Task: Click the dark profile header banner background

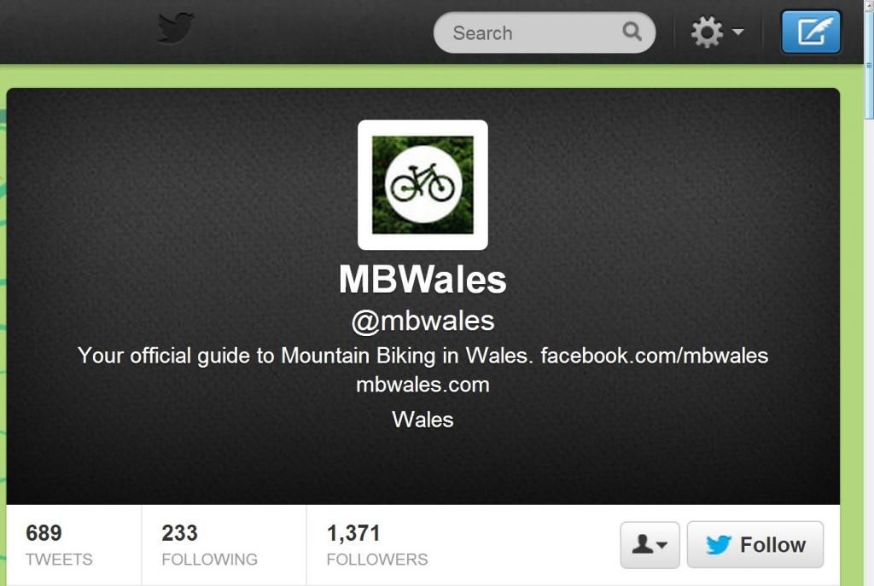Action: [x=167, y=223]
